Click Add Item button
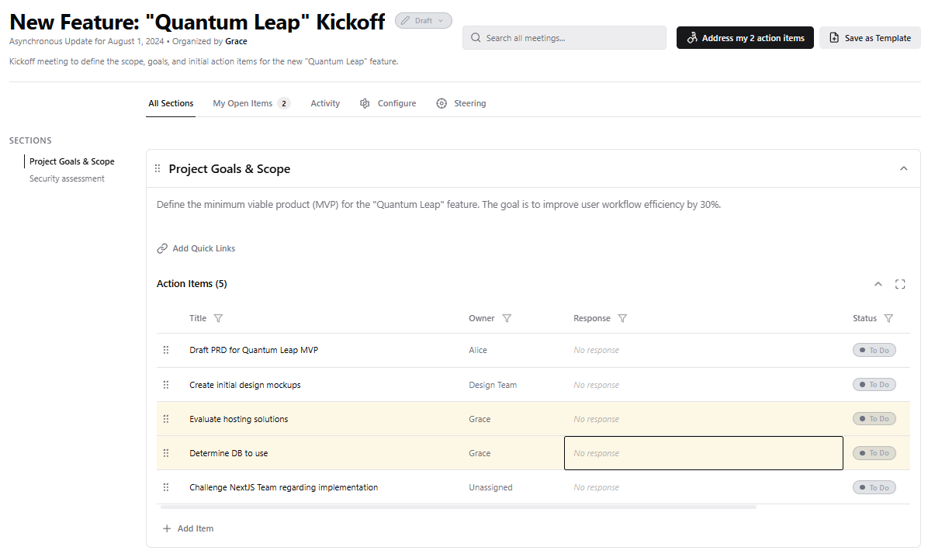The width and height of the screenshot is (928, 554). 189,528
